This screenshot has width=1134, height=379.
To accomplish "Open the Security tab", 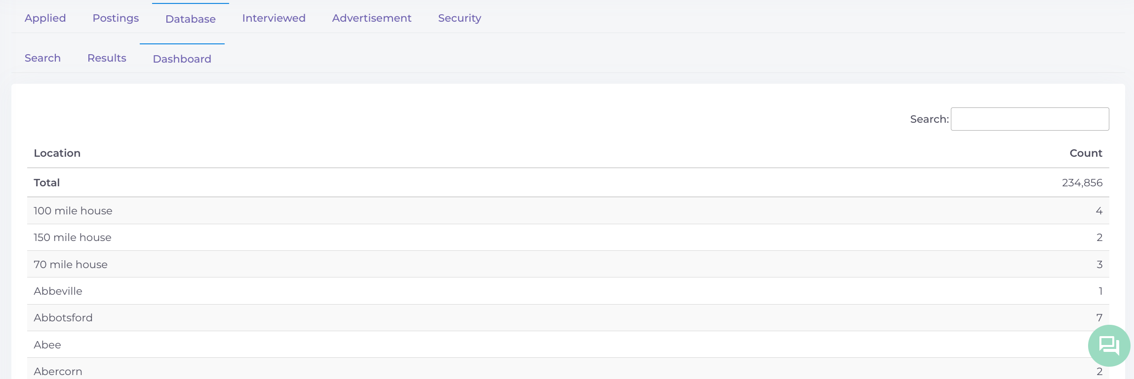I will pos(460,18).
